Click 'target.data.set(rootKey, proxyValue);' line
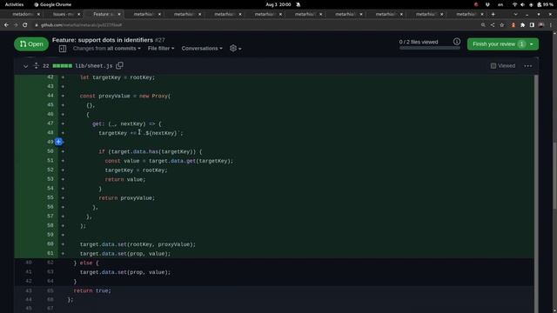The width and height of the screenshot is (557, 313). (x=138, y=244)
